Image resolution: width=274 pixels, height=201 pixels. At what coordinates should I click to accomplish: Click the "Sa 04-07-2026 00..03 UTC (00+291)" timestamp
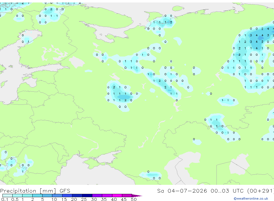(x=215, y=191)
